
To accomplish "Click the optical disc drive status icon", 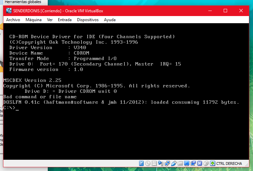I will [x=148, y=163].
